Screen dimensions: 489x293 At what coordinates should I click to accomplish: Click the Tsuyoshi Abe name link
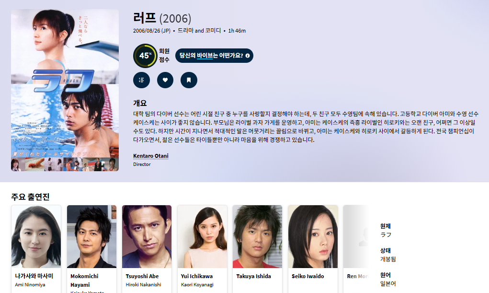[x=142, y=276]
